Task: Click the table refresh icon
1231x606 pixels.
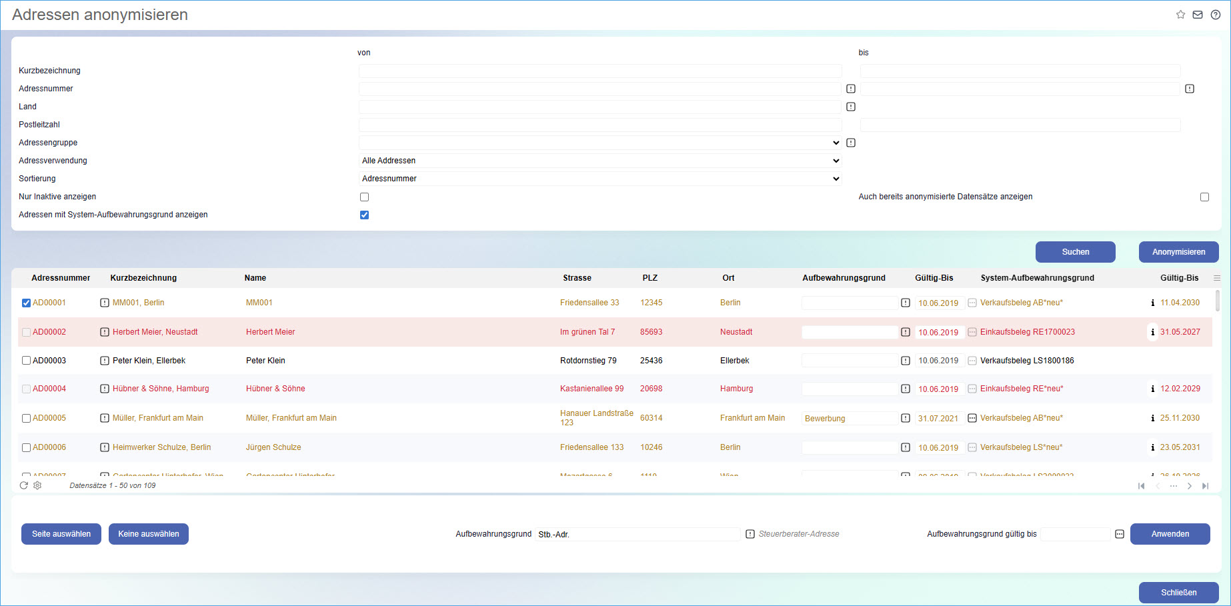Action: click(24, 485)
